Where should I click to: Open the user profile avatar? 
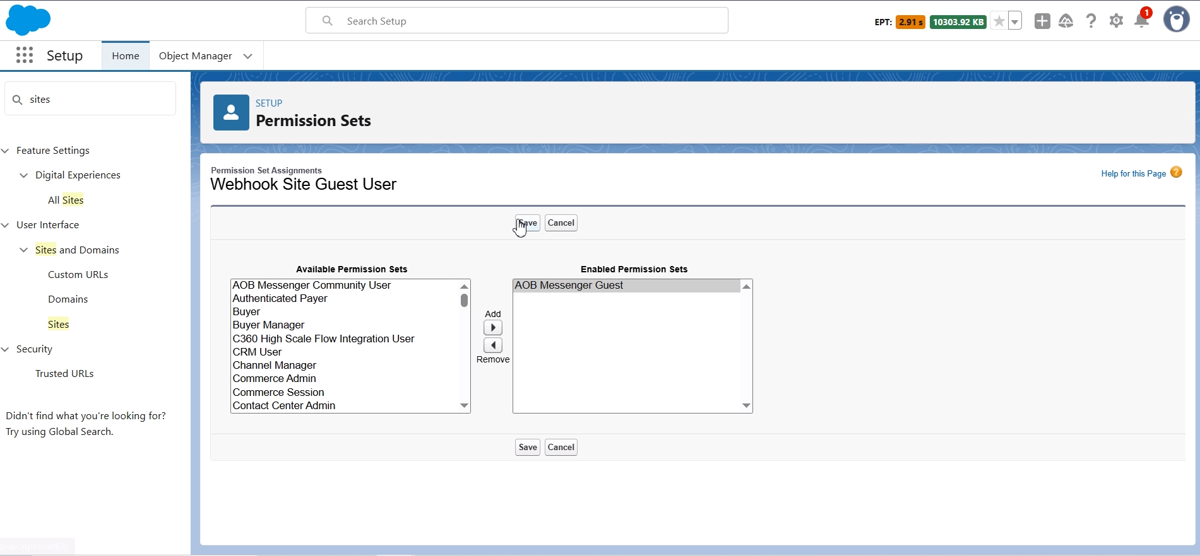[1177, 20]
